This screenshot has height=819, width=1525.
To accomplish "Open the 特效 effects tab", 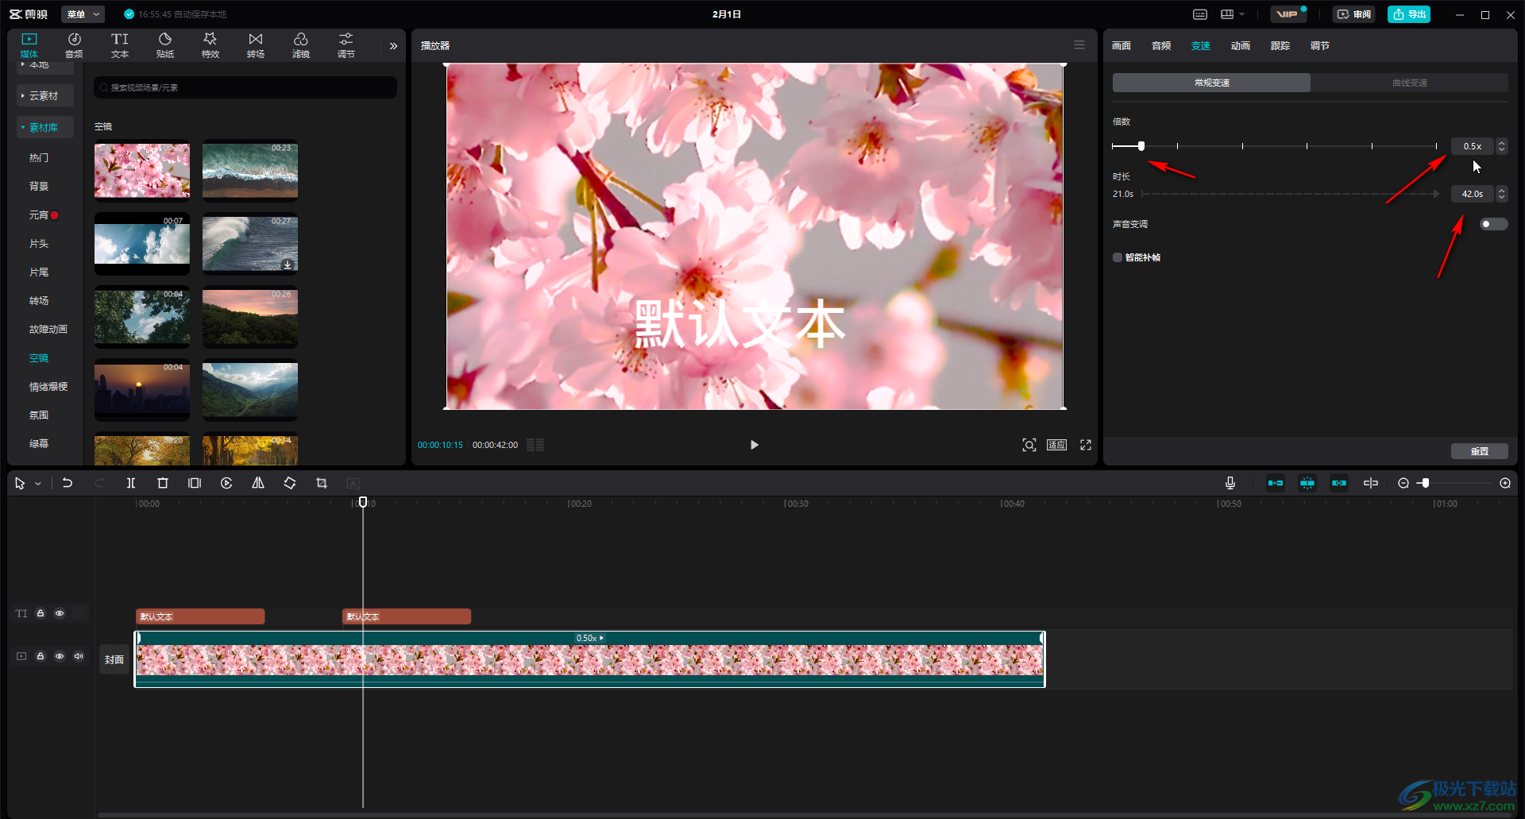I will coord(210,45).
